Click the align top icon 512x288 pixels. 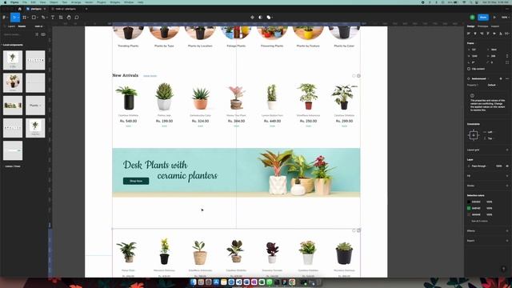[x=488, y=34]
